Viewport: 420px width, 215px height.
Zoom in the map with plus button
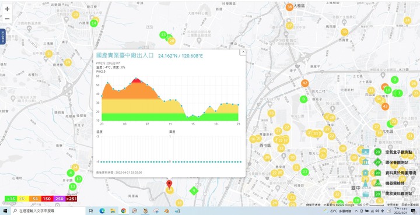click(x=7, y=9)
